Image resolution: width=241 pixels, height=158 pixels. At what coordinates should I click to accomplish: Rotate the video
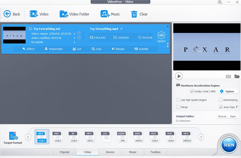[x=118, y=49]
